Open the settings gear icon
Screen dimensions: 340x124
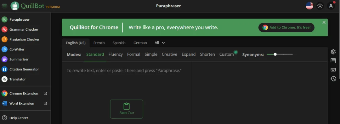(x=333, y=52)
